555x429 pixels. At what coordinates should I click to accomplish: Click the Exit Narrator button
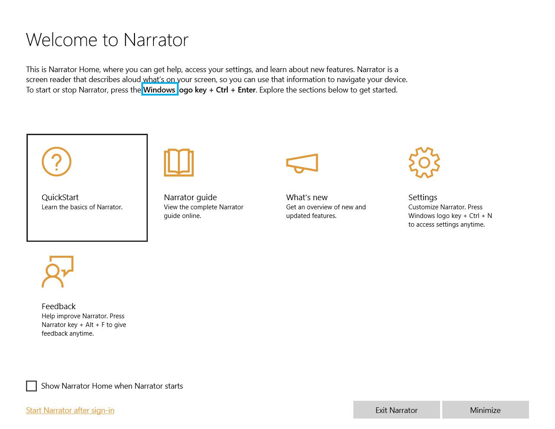(397, 410)
